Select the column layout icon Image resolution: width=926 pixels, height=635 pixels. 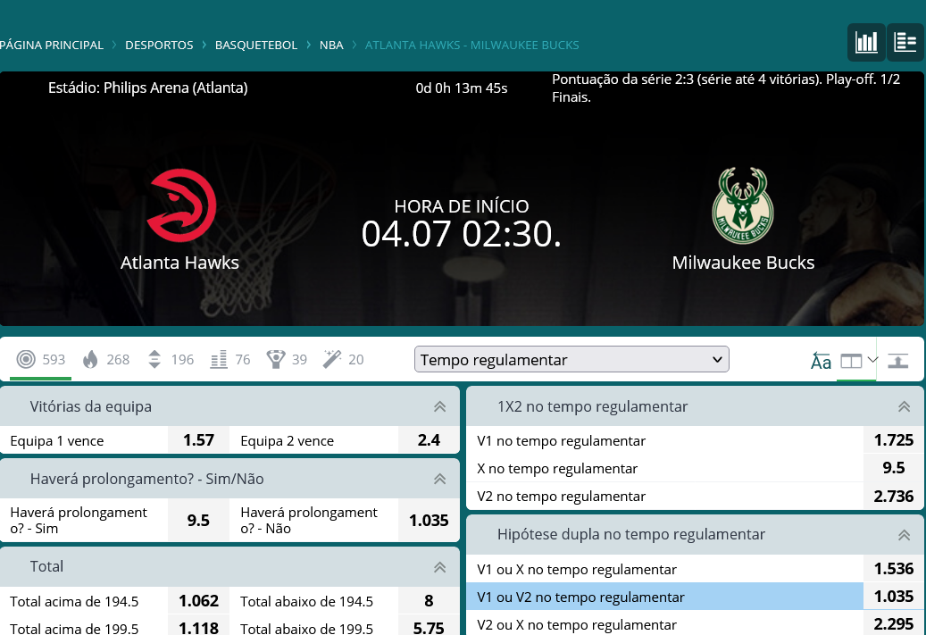point(851,360)
